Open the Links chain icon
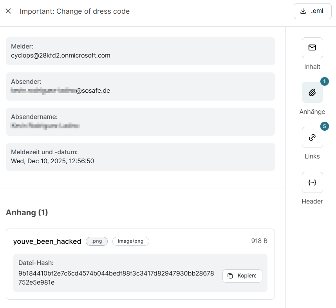The width and height of the screenshot is (336, 308). pos(312,137)
